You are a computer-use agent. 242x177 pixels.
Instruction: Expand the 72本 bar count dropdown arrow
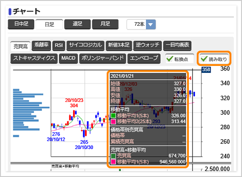pyautogui.click(x=151, y=24)
